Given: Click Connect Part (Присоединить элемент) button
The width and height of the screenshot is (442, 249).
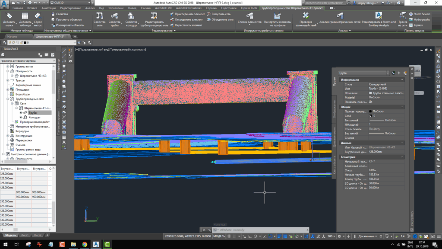Looking at the screenshot, I should [x=186, y=14].
